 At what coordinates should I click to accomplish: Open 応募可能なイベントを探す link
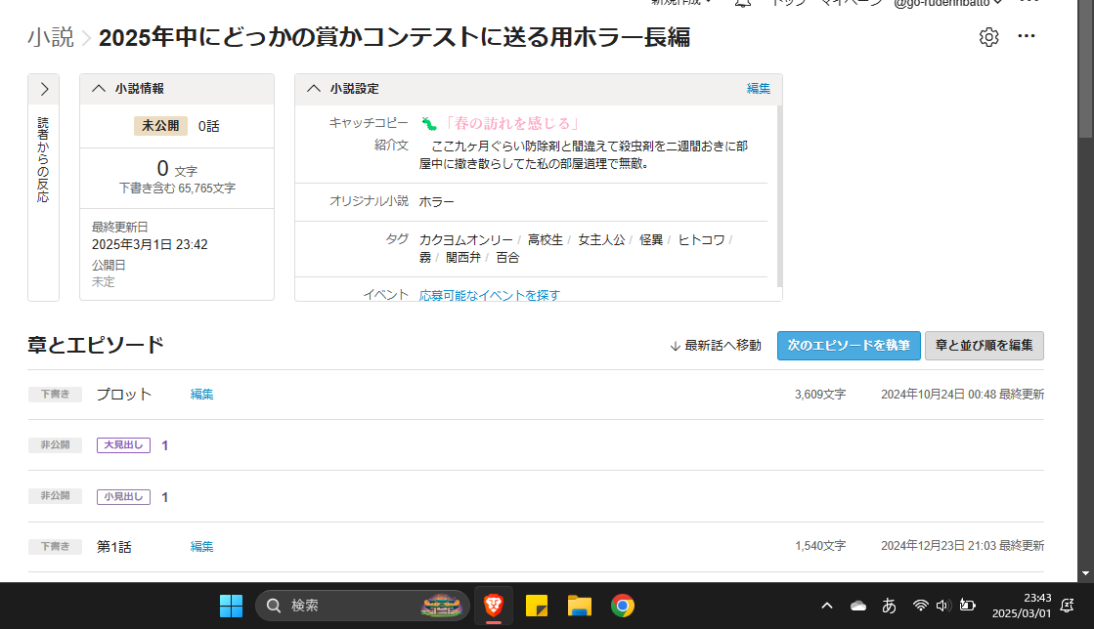(x=489, y=295)
